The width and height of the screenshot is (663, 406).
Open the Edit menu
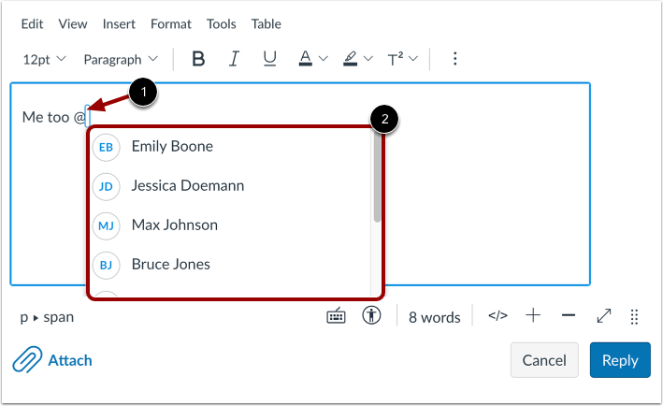[32, 23]
